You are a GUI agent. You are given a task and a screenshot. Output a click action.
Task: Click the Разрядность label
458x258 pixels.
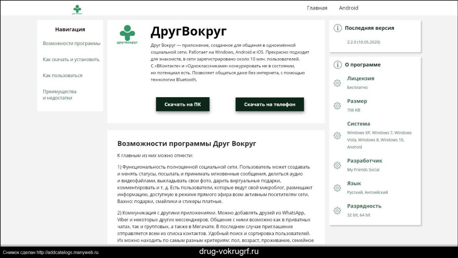coord(364,206)
